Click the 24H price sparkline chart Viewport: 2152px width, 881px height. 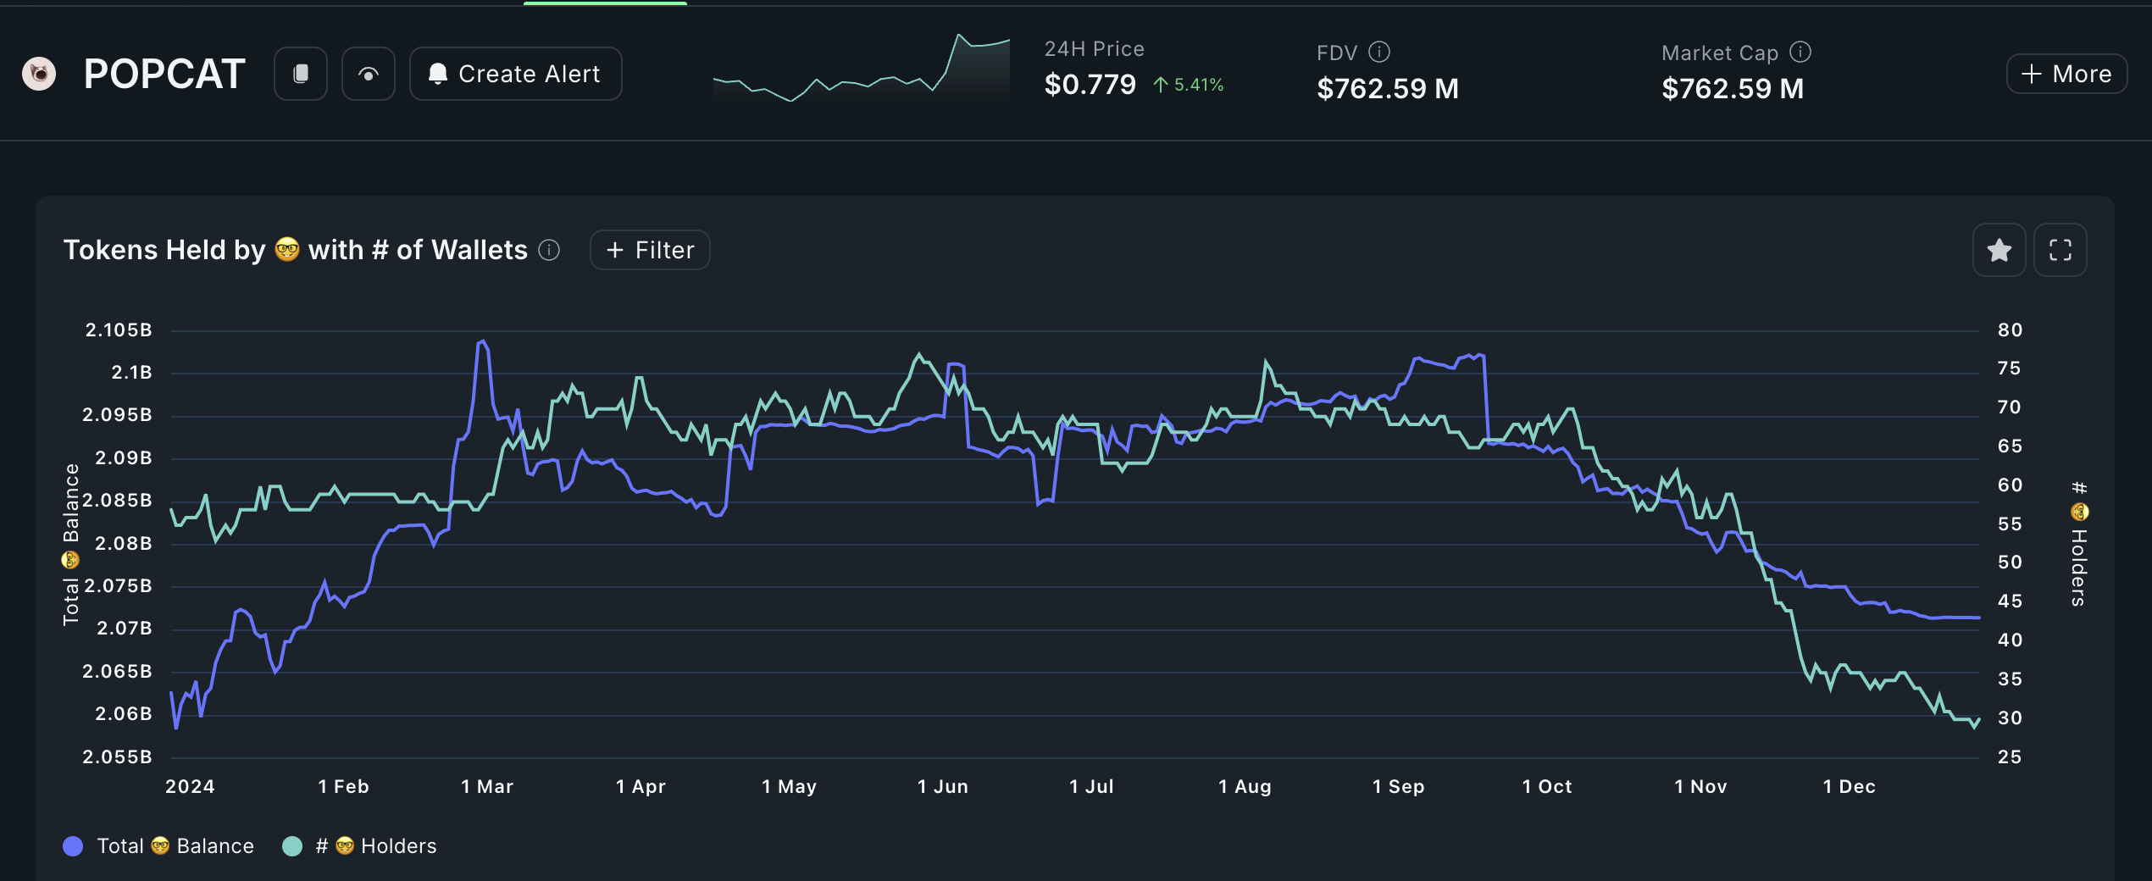(862, 69)
